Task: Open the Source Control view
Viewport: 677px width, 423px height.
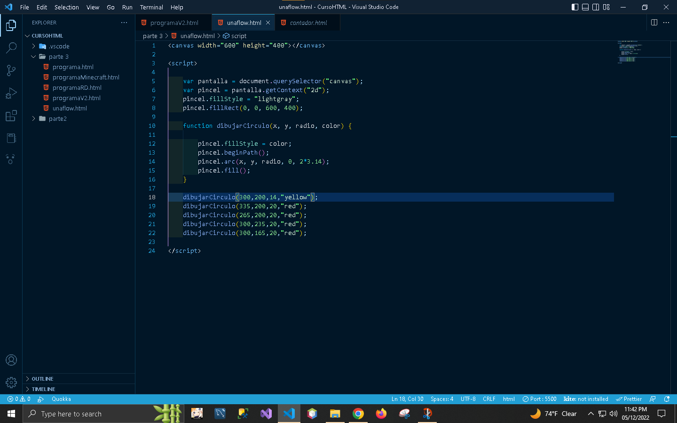Action: [11, 70]
